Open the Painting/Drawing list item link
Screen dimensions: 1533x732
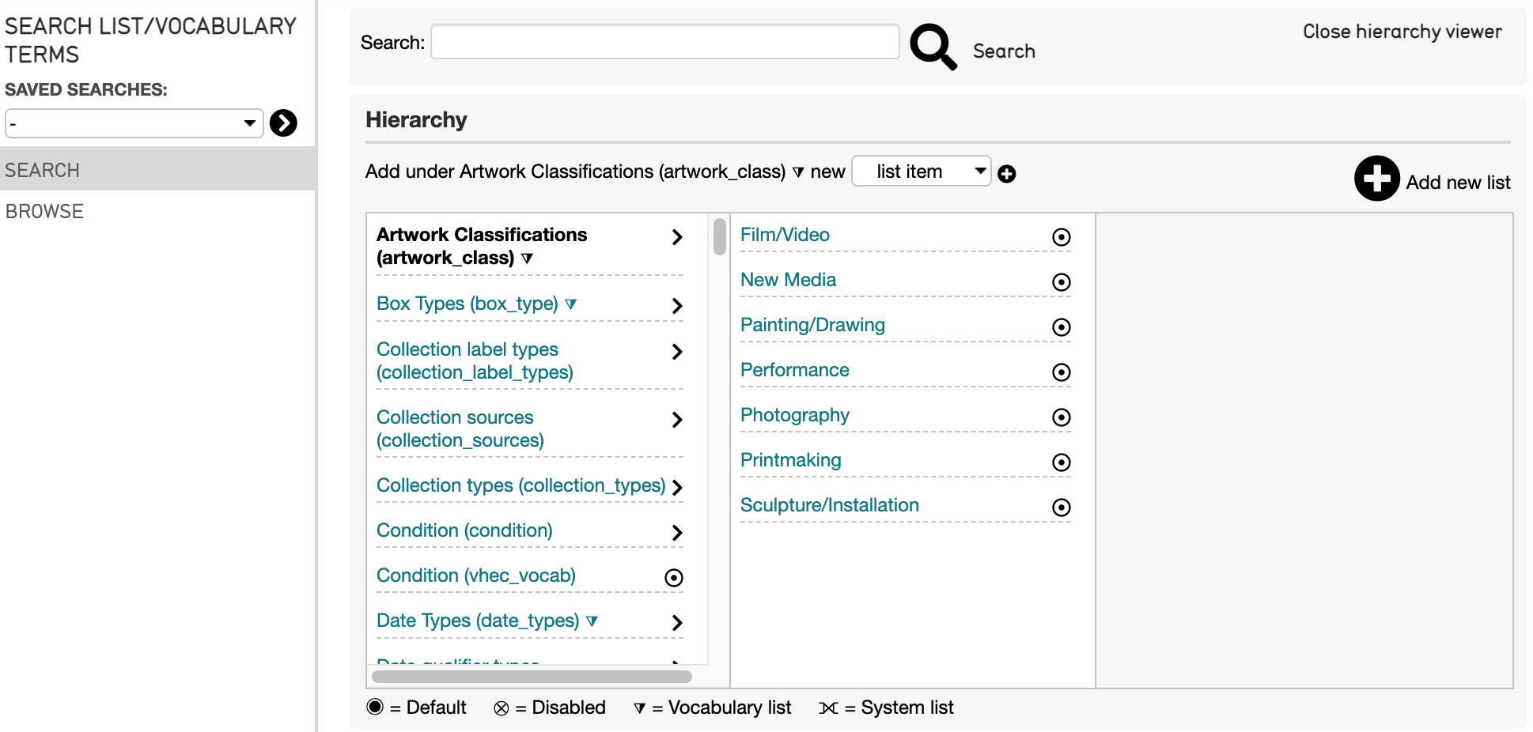point(812,325)
